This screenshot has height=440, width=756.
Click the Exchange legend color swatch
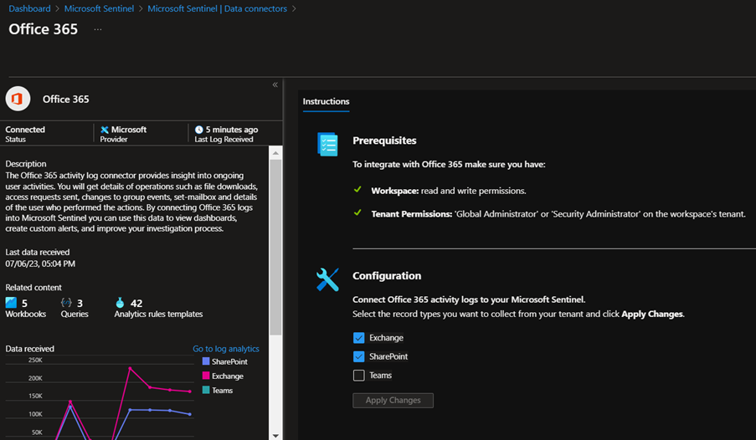coord(206,376)
